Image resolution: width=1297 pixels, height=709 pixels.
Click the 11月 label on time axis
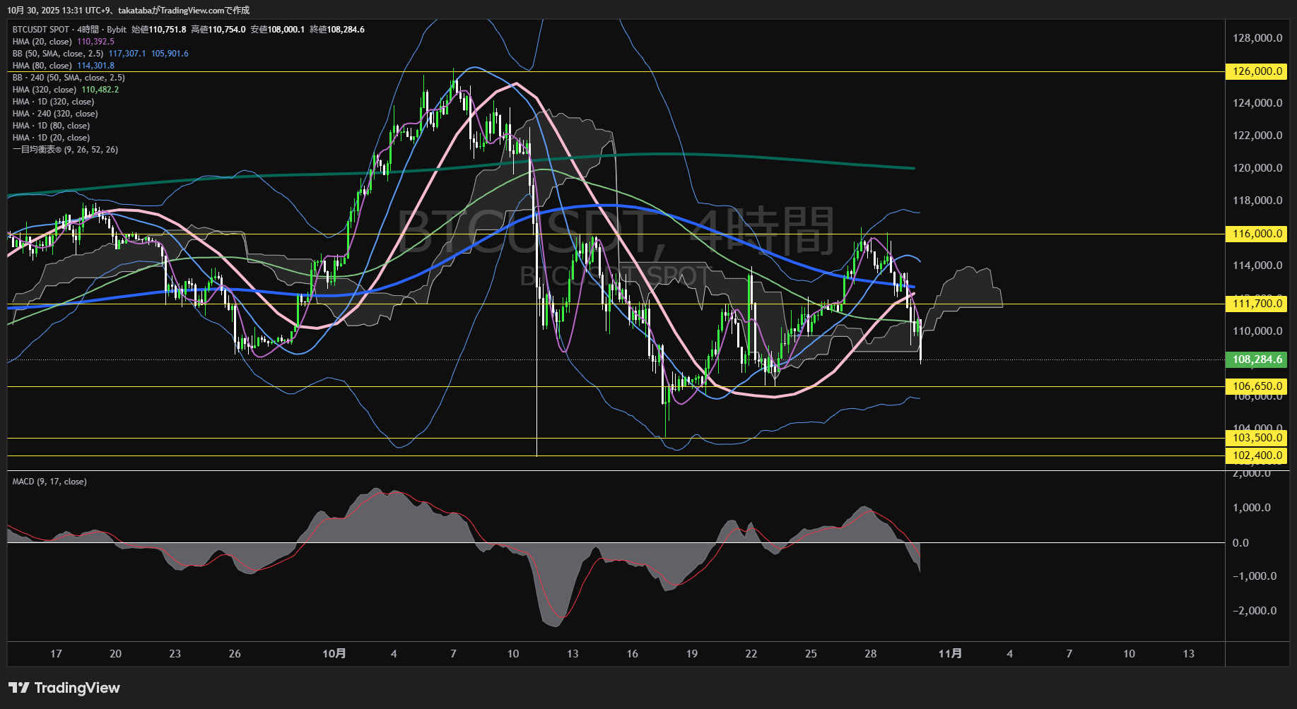coord(950,653)
